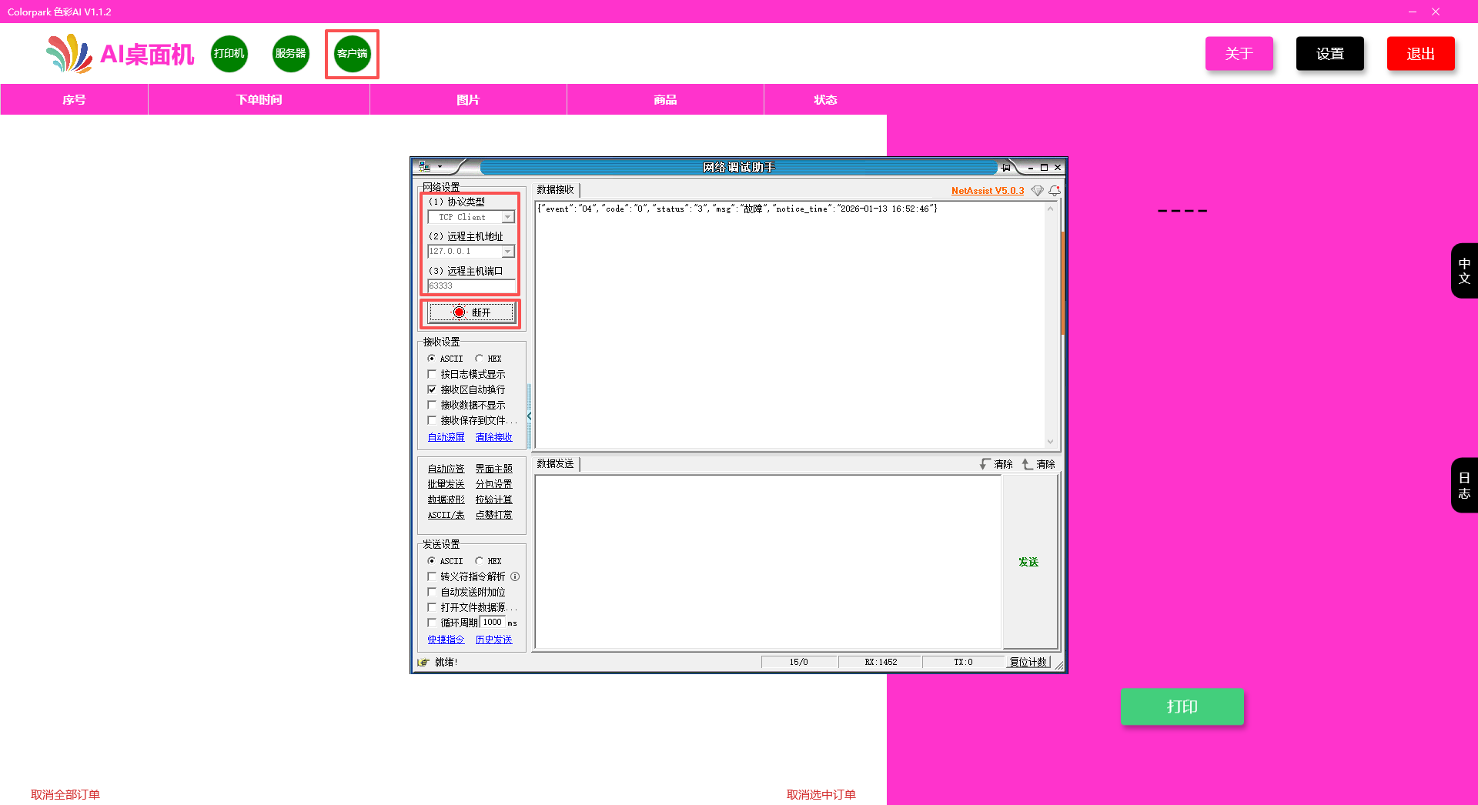This screenshot has height=805, width=1478.
Task: Enable the 循环周期 checkbox
Action: pos(432,623)
